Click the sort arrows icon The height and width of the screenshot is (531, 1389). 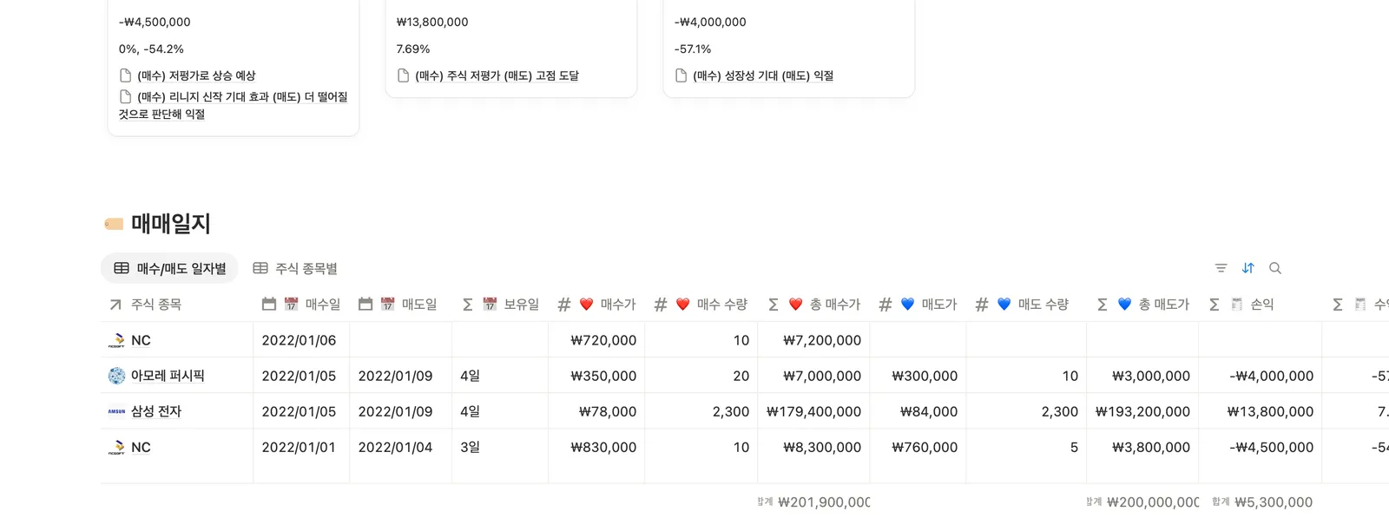(x=1247, y=268)
